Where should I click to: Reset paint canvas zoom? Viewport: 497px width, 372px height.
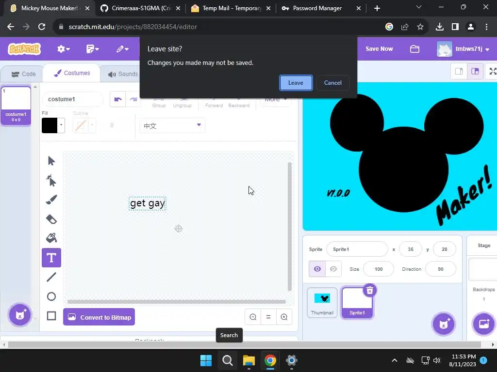(x=268, y=317)
